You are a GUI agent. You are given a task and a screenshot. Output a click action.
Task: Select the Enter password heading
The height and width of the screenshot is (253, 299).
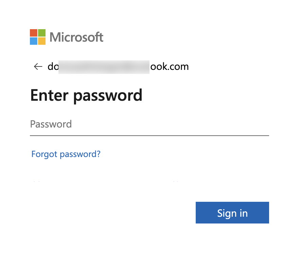click(86, 95)
